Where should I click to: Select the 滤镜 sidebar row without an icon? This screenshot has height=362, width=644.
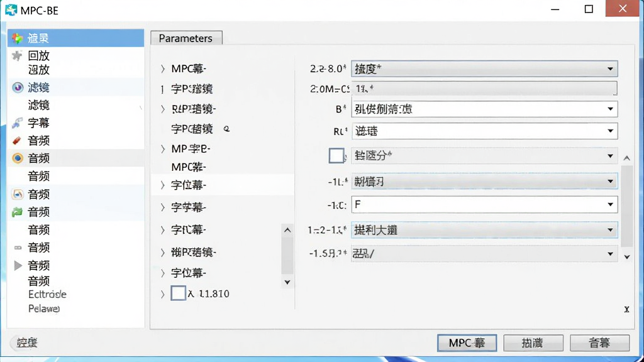tap(38, 105)
